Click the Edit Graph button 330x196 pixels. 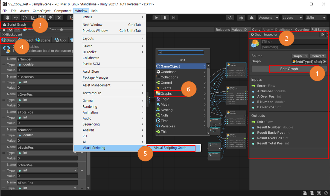pyautogui.click(x=289, y=69)
